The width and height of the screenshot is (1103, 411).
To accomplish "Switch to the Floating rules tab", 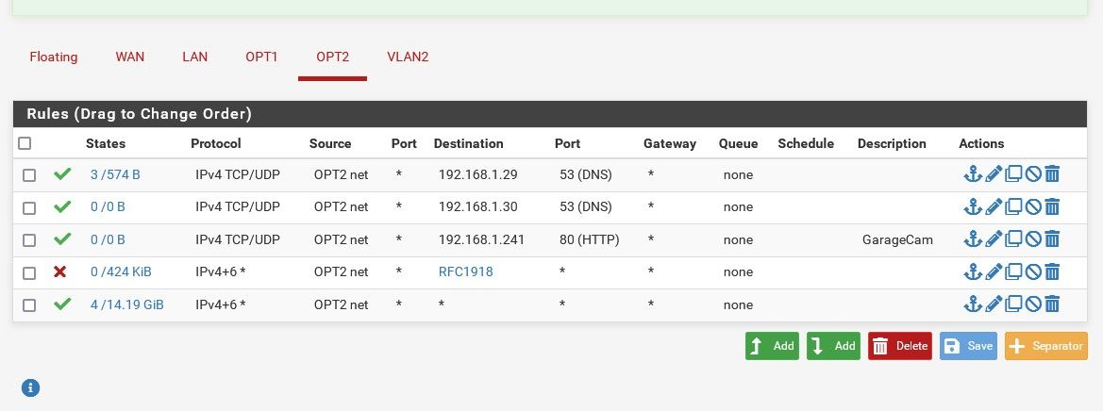I will [x=54, y=57].
